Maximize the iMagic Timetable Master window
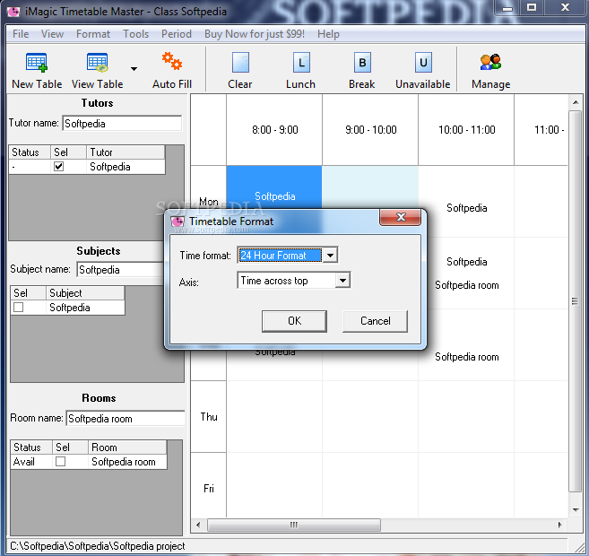Screen dimensions: 589x556 pyautogui.click(x=532, y=8)
